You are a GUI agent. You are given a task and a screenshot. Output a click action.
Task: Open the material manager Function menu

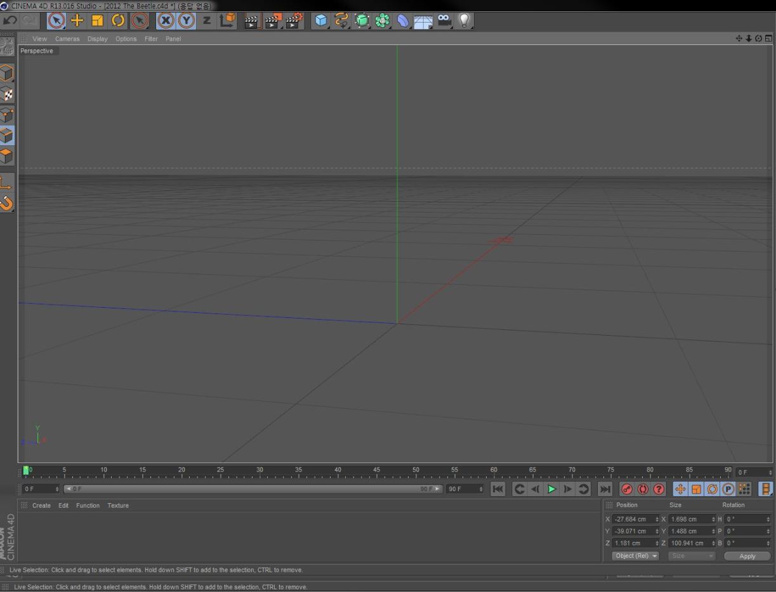pyautogui.click(x=88, y=506)
